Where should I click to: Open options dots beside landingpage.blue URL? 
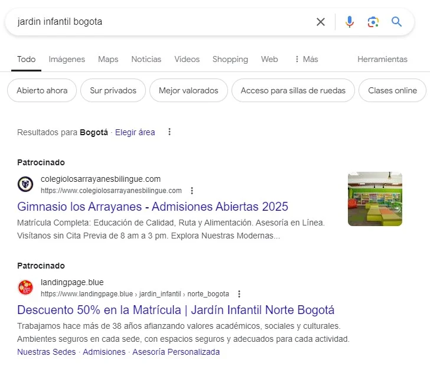239,294
